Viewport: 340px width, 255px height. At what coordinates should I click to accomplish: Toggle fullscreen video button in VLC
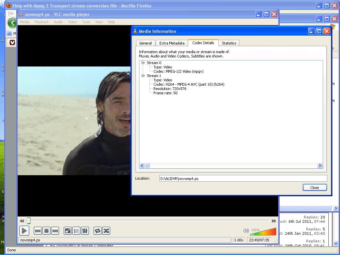[68, 231]
